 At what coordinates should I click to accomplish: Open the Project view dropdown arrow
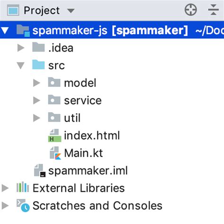[x=71, y=11]
